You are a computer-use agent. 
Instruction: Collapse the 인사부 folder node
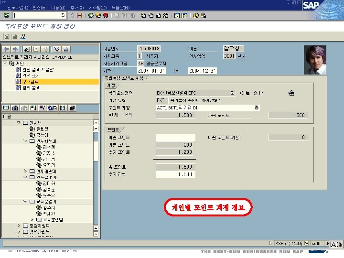tap(19, 123)
